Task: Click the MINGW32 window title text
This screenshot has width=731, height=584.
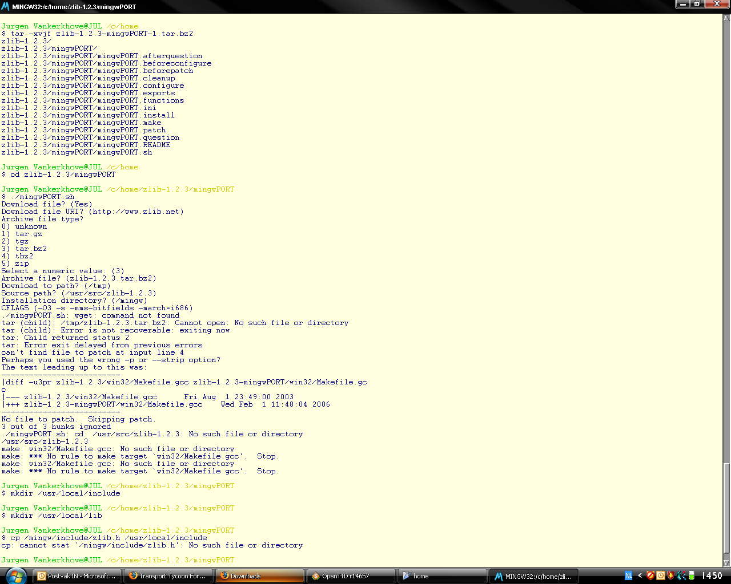Action: click(x=74, y=7)
